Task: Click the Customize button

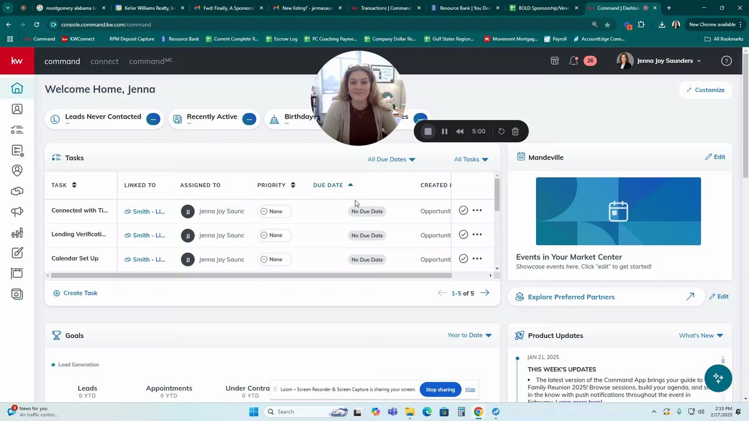Action: (x=705, y=90)
